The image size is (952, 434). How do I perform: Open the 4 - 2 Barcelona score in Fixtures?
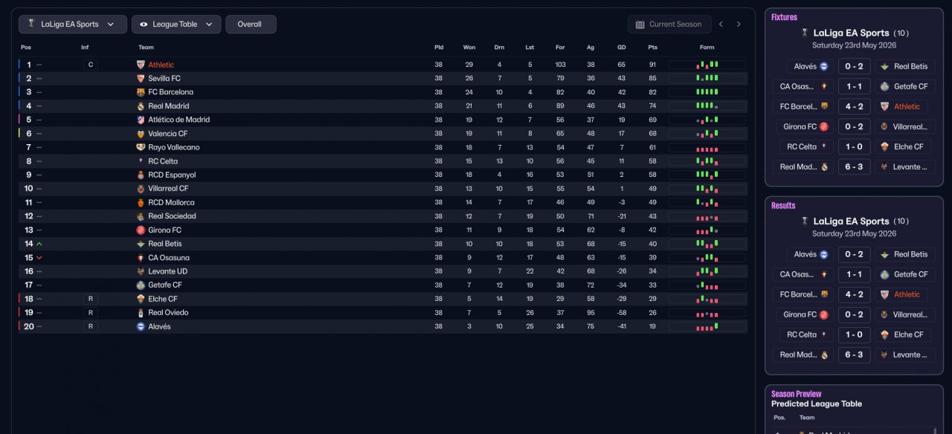click(x=855, y=106)
